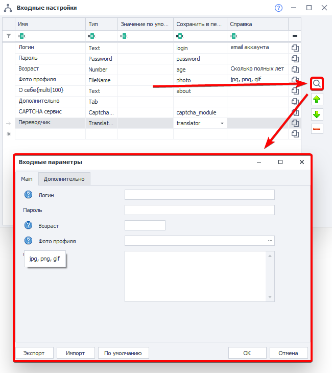332x373 pixels.
Task: Click the copy icon in the Переводчик row
Action: coord(295,123)
